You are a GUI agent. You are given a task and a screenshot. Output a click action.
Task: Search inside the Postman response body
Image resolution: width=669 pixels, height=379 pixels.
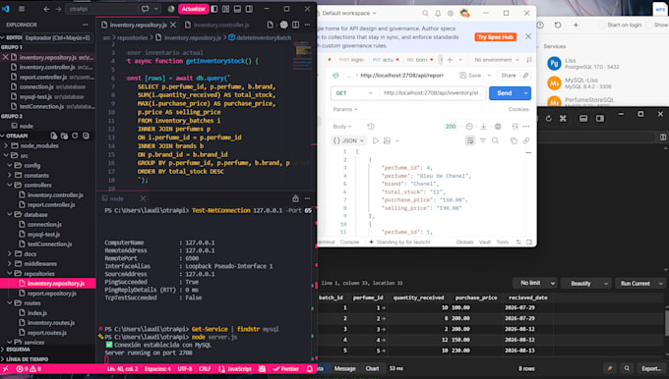pyautogui.click(x=495, y=141)
